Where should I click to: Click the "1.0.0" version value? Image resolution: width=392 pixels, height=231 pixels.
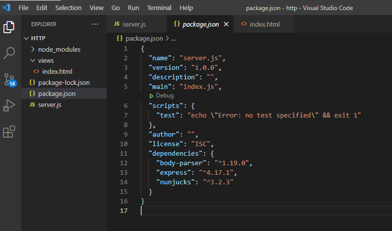(x=205, y=68)
